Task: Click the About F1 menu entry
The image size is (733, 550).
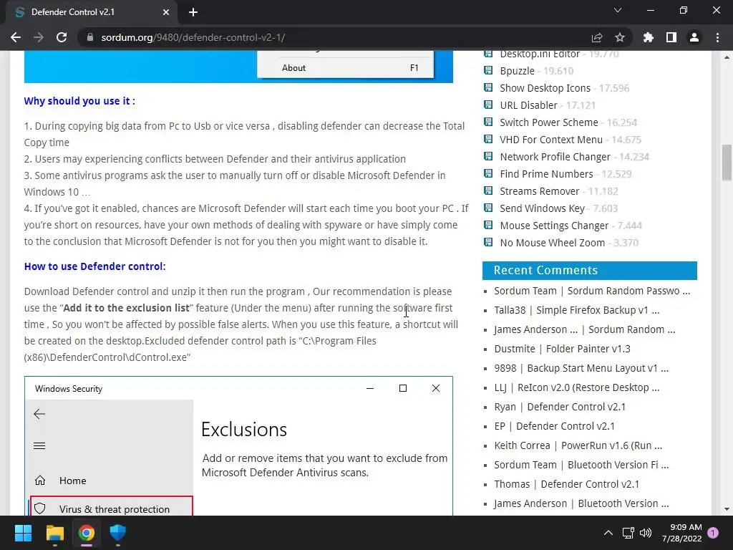Action: click(346, 68)
